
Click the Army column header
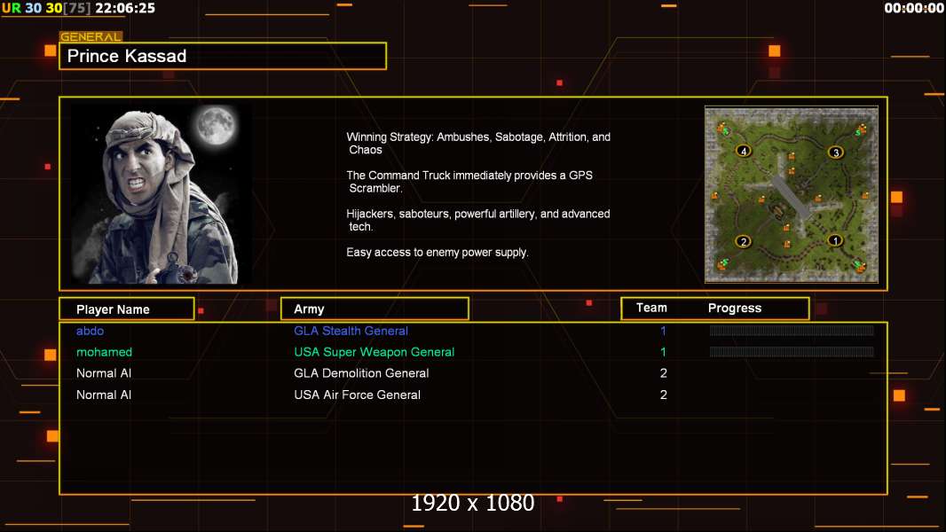pyautogui.click(x=374, y=309)
